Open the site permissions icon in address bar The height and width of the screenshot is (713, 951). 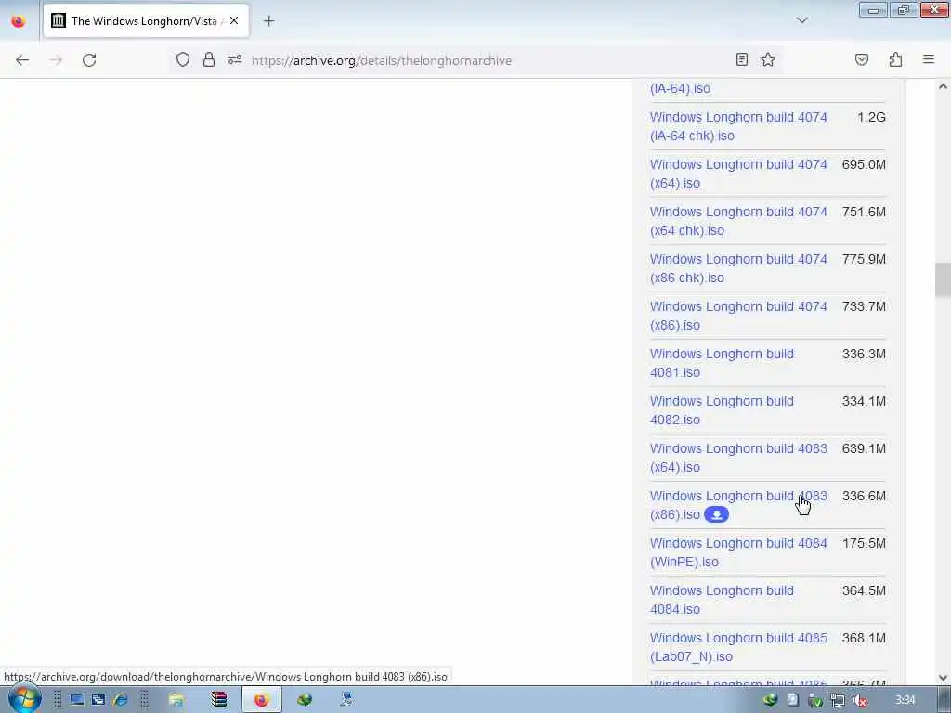[x=235, y=59]
